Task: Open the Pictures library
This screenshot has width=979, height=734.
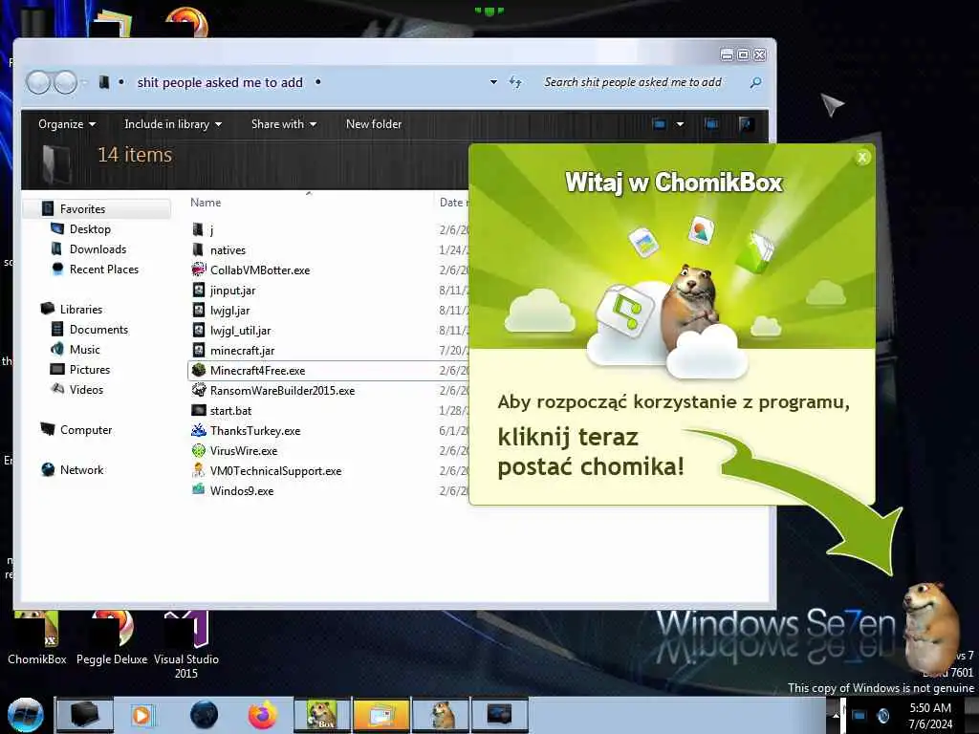Action: pos(89,370)
